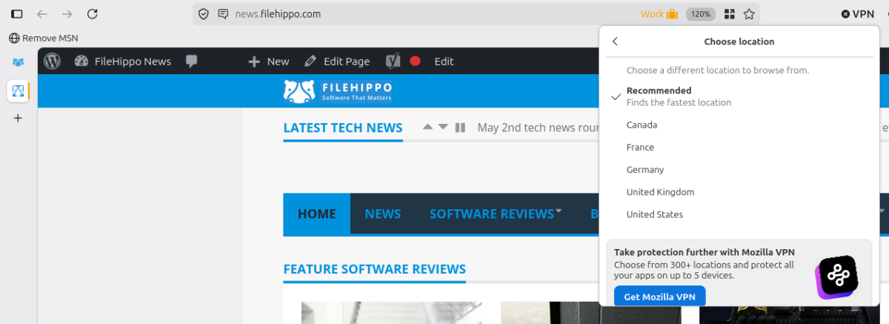The width and height of the screenshot is (889, 324).
Task: Open the May 2nd tech news roundup headline
Action: tap(539, 128)
